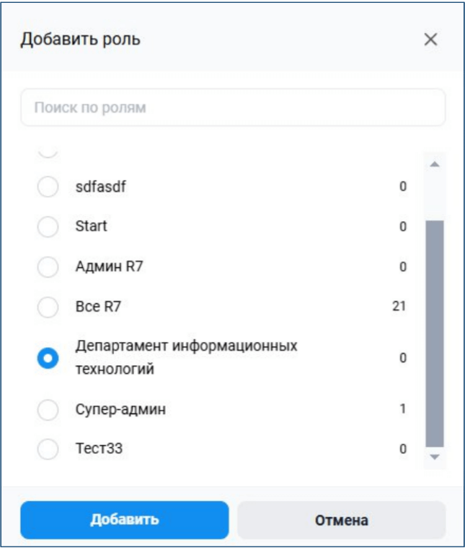The width and height of the screenshot is (465, 548).
Task: Click the scrollbar down arrow in roles list
Action: tap(435, 457)
